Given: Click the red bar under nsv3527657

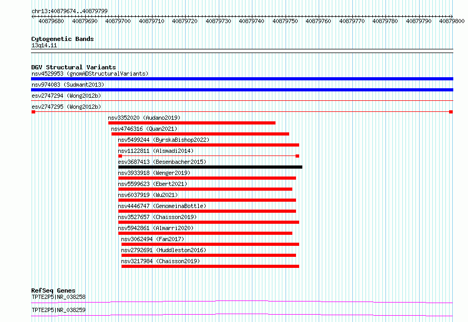Looking at the screenshot, I should point(209,222).
